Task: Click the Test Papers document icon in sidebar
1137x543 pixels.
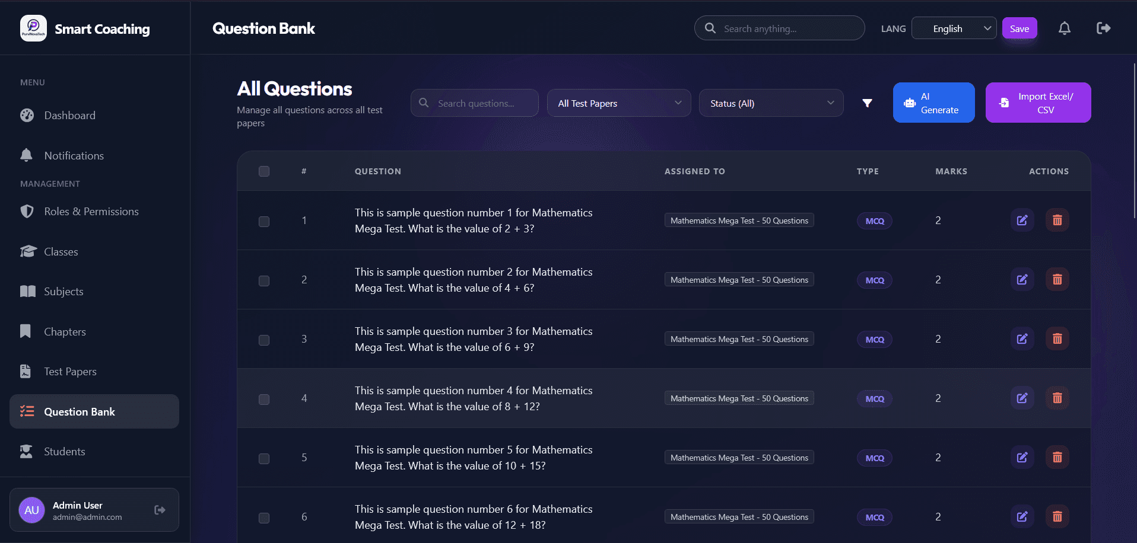Action: (x=26, y=371)
